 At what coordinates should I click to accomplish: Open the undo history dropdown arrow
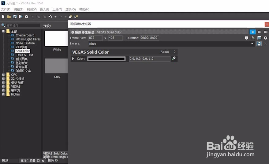pyautogui.click(x=55, y=17)
